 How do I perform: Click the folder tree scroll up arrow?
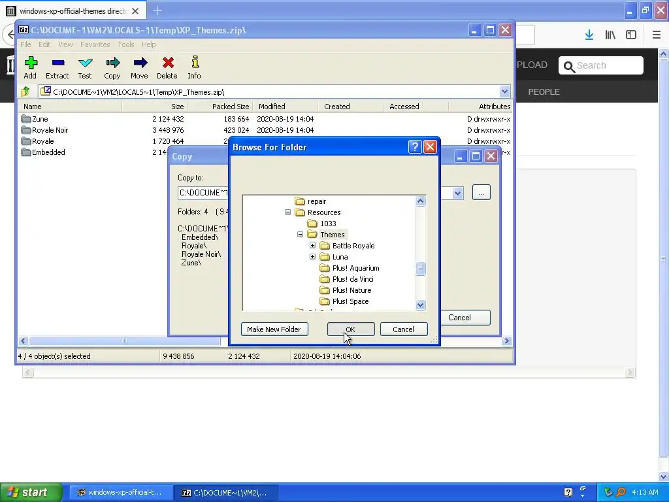pyautogui.click(x=420, y=201)
